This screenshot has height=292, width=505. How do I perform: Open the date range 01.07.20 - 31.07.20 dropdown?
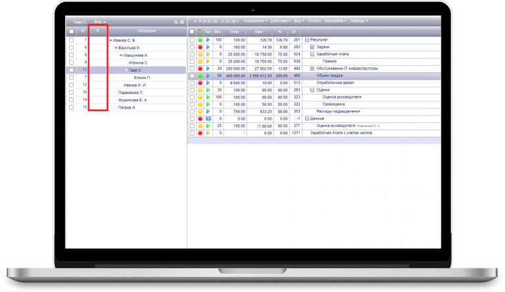221,21
